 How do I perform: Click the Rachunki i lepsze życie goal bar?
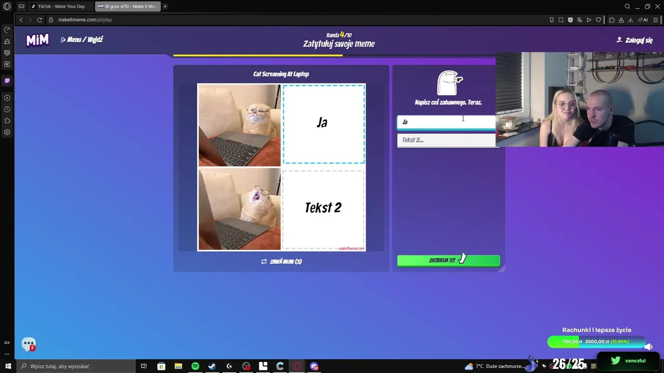tap(597, 342)
